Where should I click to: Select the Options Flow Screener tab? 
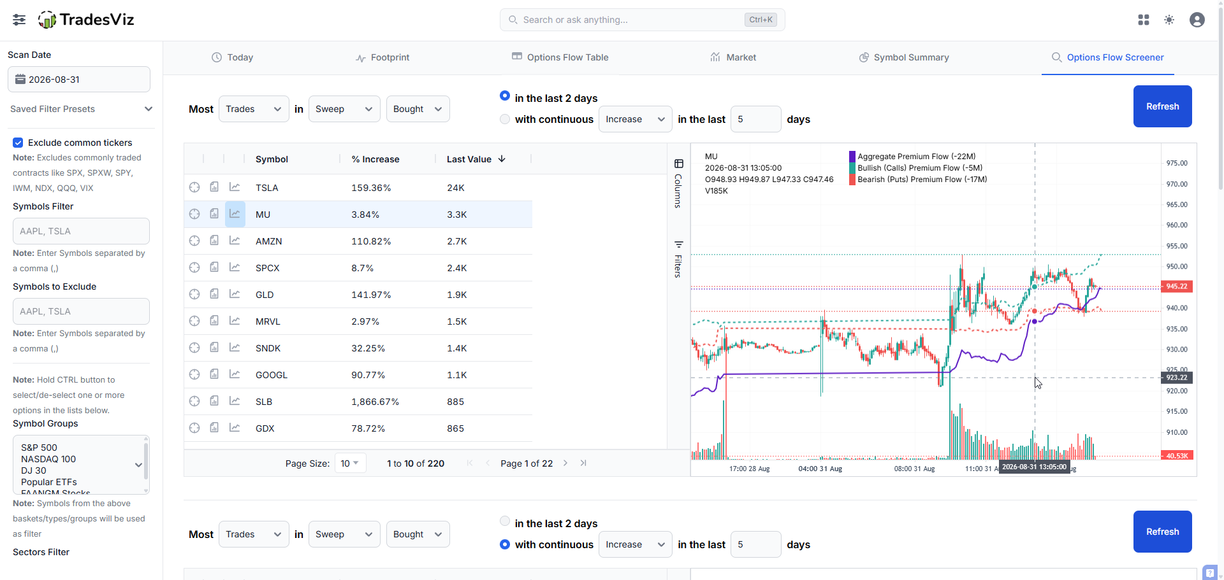pos(1107,57)
